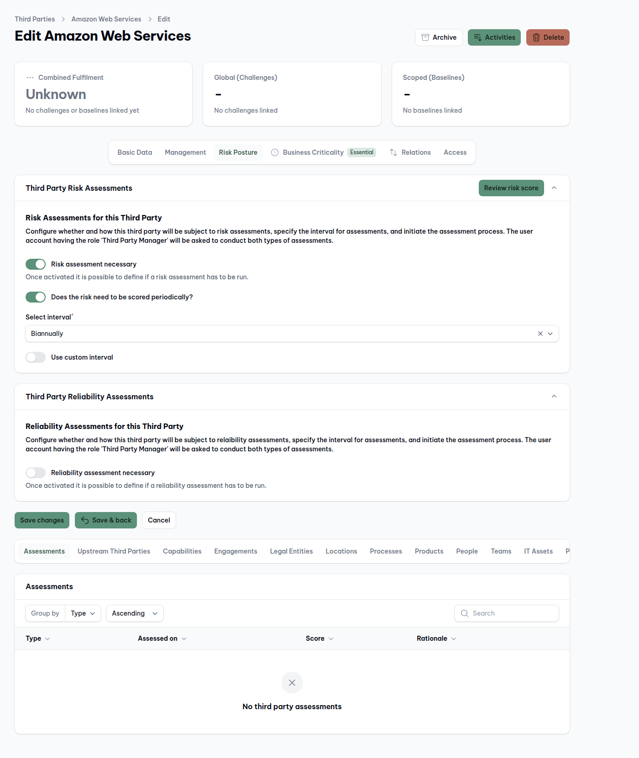The height and width of the screenshot is (758, 639).
Task: Open the Products tab
Action: [429, 551]
